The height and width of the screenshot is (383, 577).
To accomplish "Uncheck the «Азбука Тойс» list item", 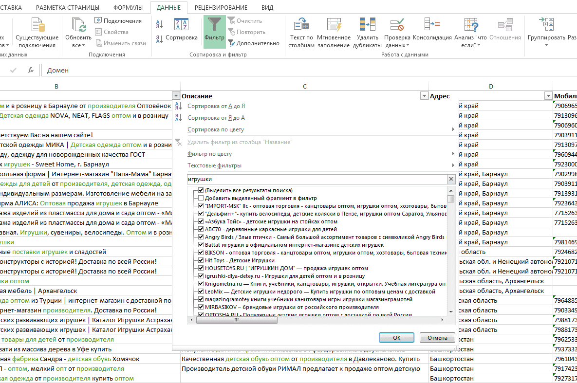I will click(201, 221).
